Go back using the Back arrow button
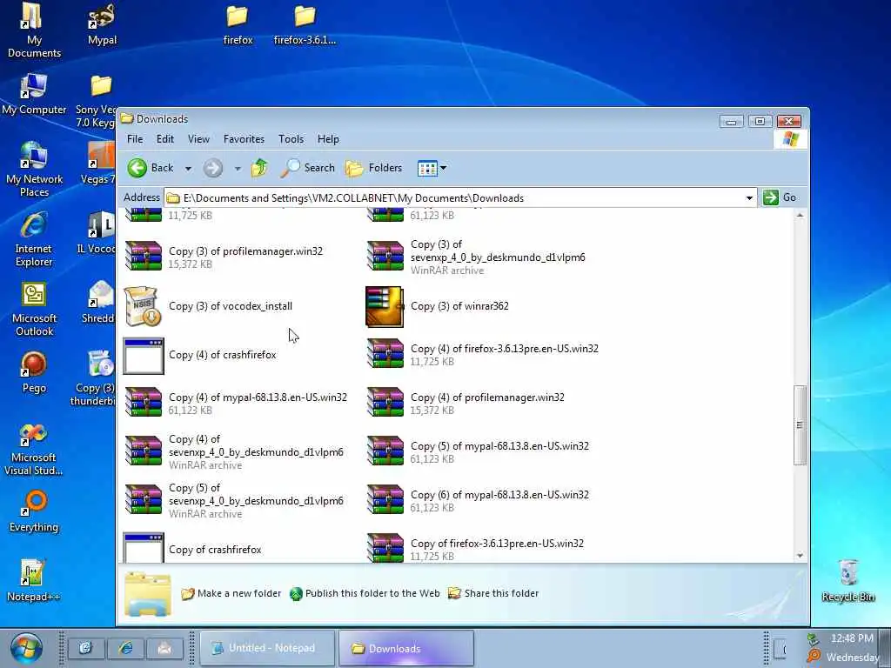 [x=151, y=168]
